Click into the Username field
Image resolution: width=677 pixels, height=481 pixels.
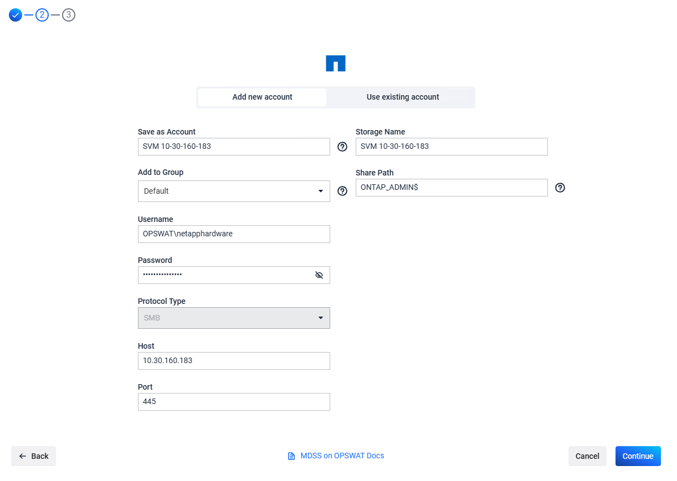click(x=234, y=234)
